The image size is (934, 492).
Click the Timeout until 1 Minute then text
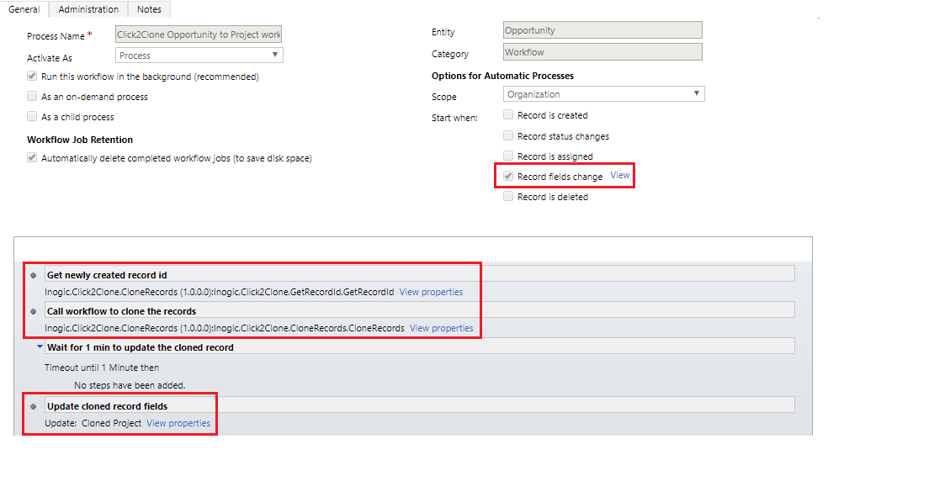pyautogui.click(x=102, y=368)
